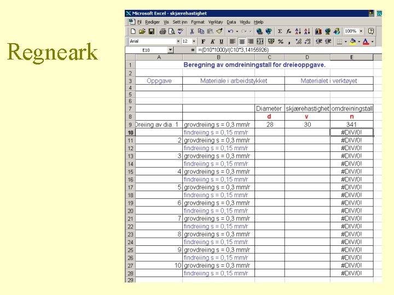
Task: Expand the font color dropdown arrow
Action: pyautogui.click(x=373, y=42)
